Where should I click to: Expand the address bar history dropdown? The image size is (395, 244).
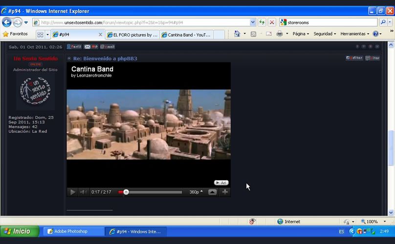(x=253, y=22)
